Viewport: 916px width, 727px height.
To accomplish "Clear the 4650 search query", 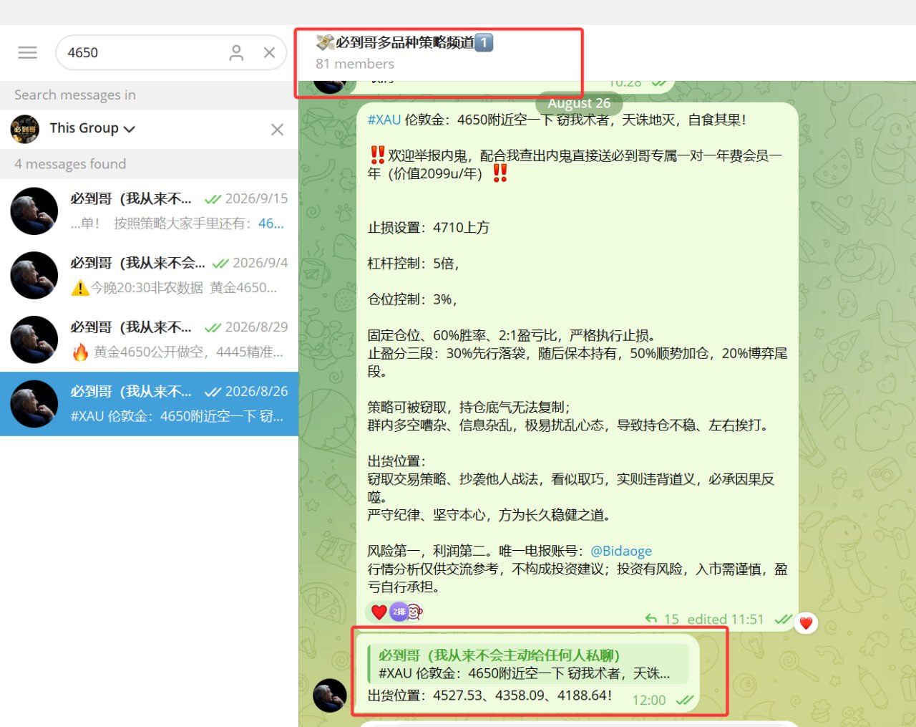I will point(269,52).
